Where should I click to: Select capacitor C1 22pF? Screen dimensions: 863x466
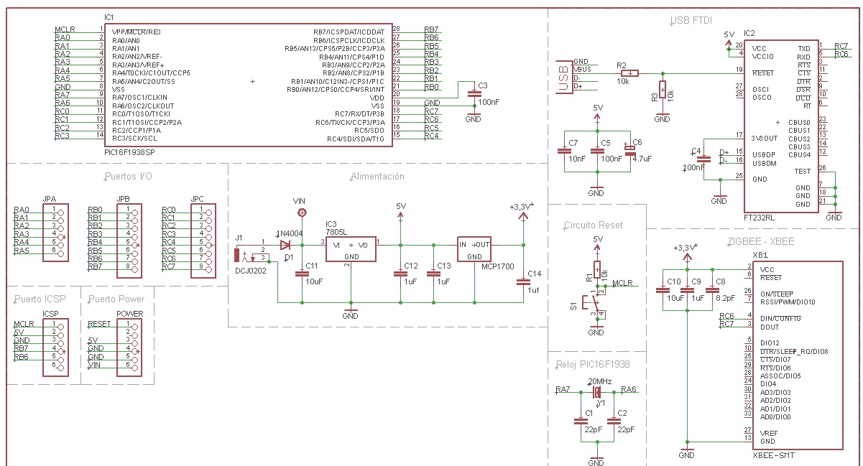pos(581,421)
